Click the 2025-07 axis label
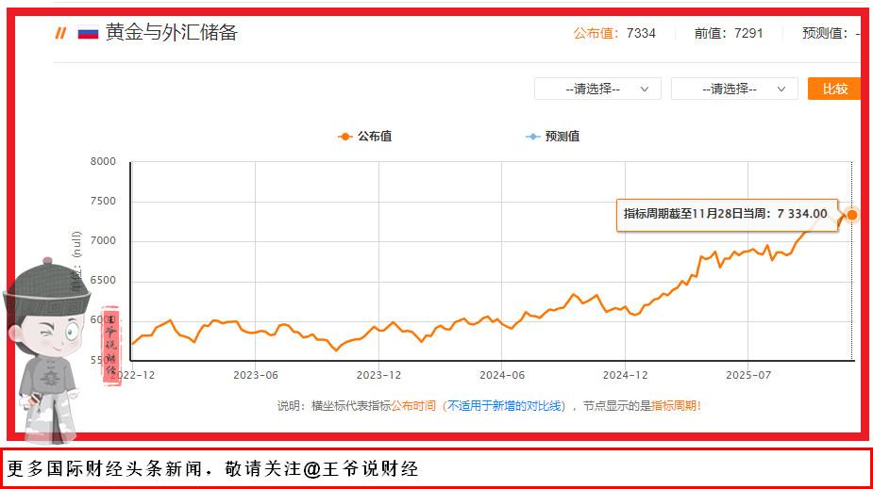Image resolution: width=873 pixels, height=489 pixels. tap(748, 375)
